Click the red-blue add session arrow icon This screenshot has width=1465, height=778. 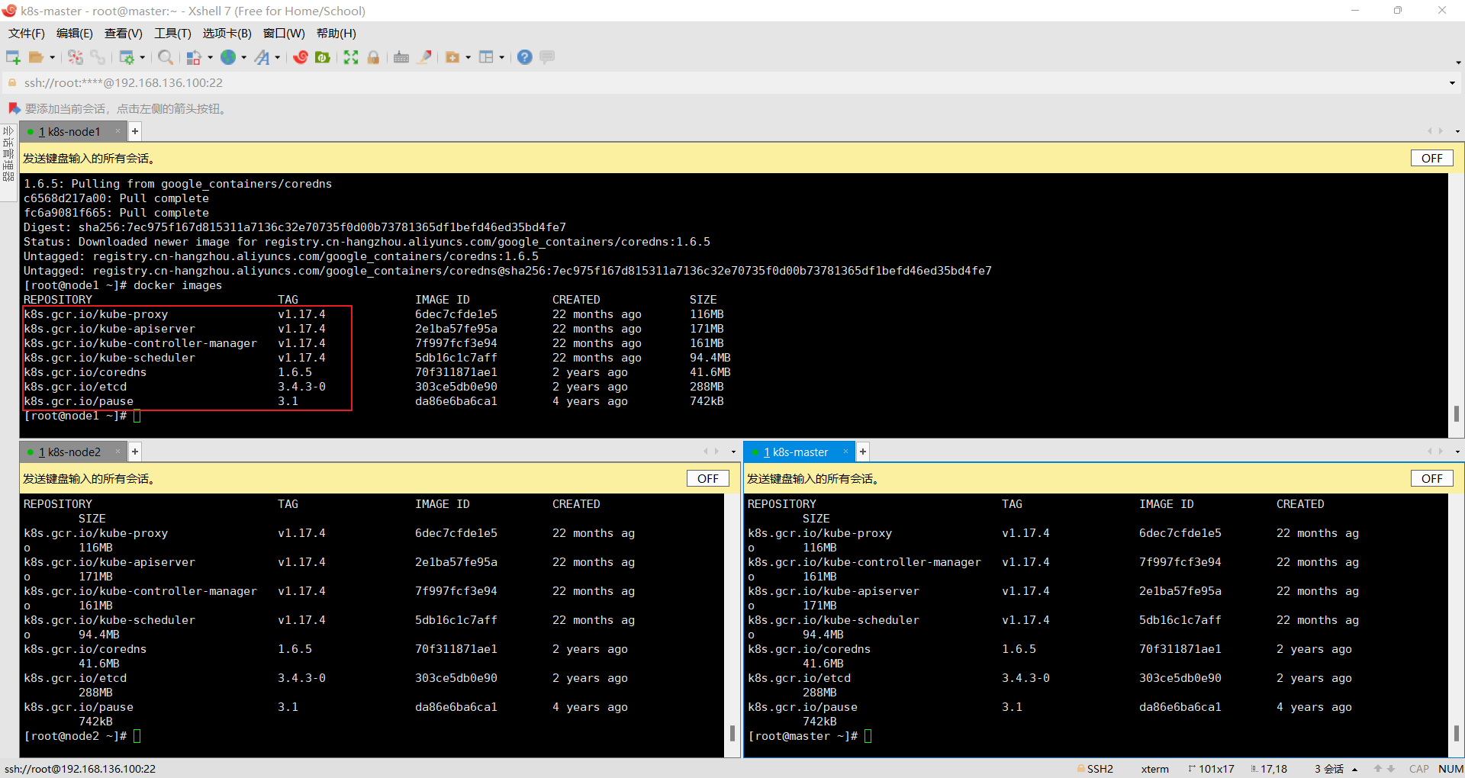(x=14, y=108)
